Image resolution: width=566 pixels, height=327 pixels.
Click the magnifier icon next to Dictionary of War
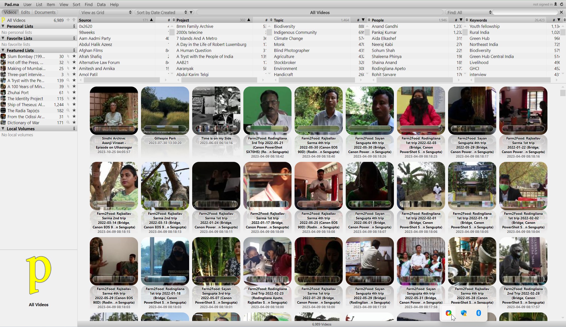click(68, 122)
